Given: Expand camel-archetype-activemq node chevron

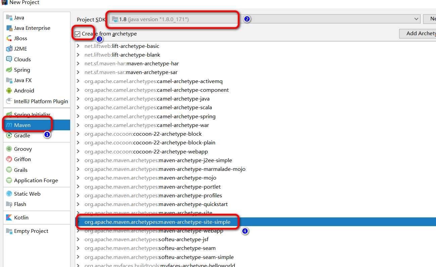Looking at the screenshot, I should click(x=78, y=81).
